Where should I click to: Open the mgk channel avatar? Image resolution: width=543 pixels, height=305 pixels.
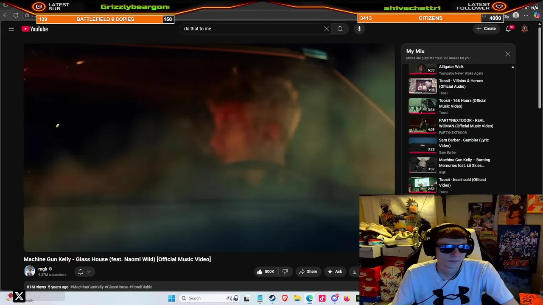point(29,271)
